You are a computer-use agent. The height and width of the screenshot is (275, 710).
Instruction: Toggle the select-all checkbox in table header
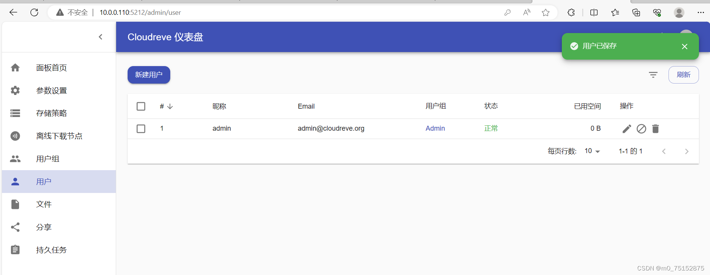click(x=141, y=106)
